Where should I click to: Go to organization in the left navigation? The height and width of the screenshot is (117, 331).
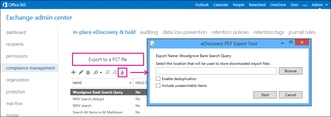pos(17,80)
